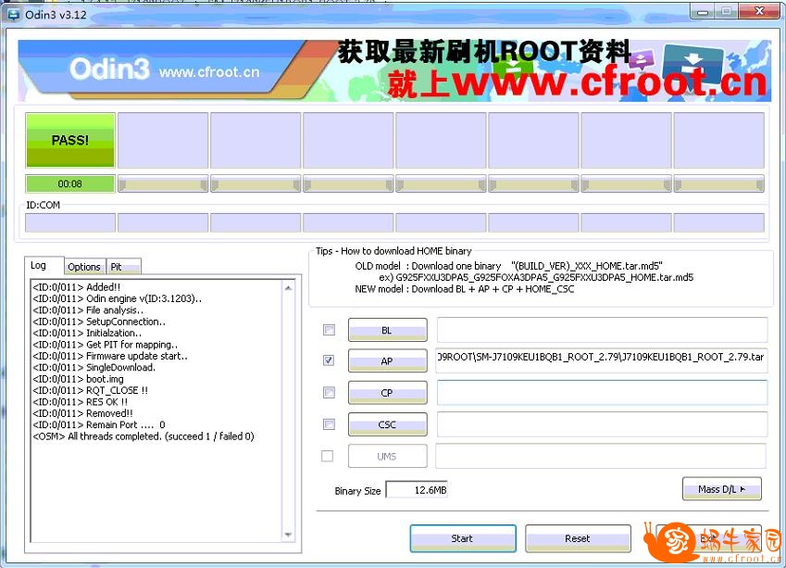Click the log scrollbar down arrow
The image size is (786, 568).
click(288, 535)
